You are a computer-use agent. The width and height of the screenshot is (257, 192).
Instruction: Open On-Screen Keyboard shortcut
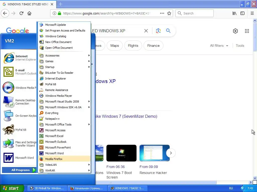pyautogui.click(x=19, y=116)
